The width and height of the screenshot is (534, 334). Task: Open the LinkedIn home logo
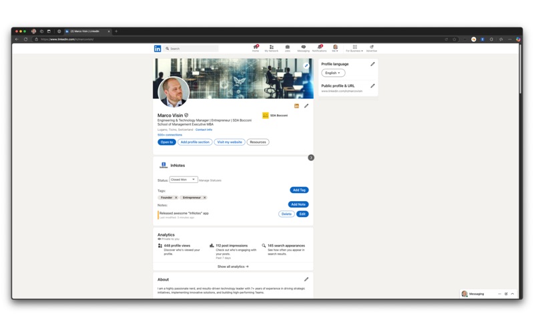point(158,49)
